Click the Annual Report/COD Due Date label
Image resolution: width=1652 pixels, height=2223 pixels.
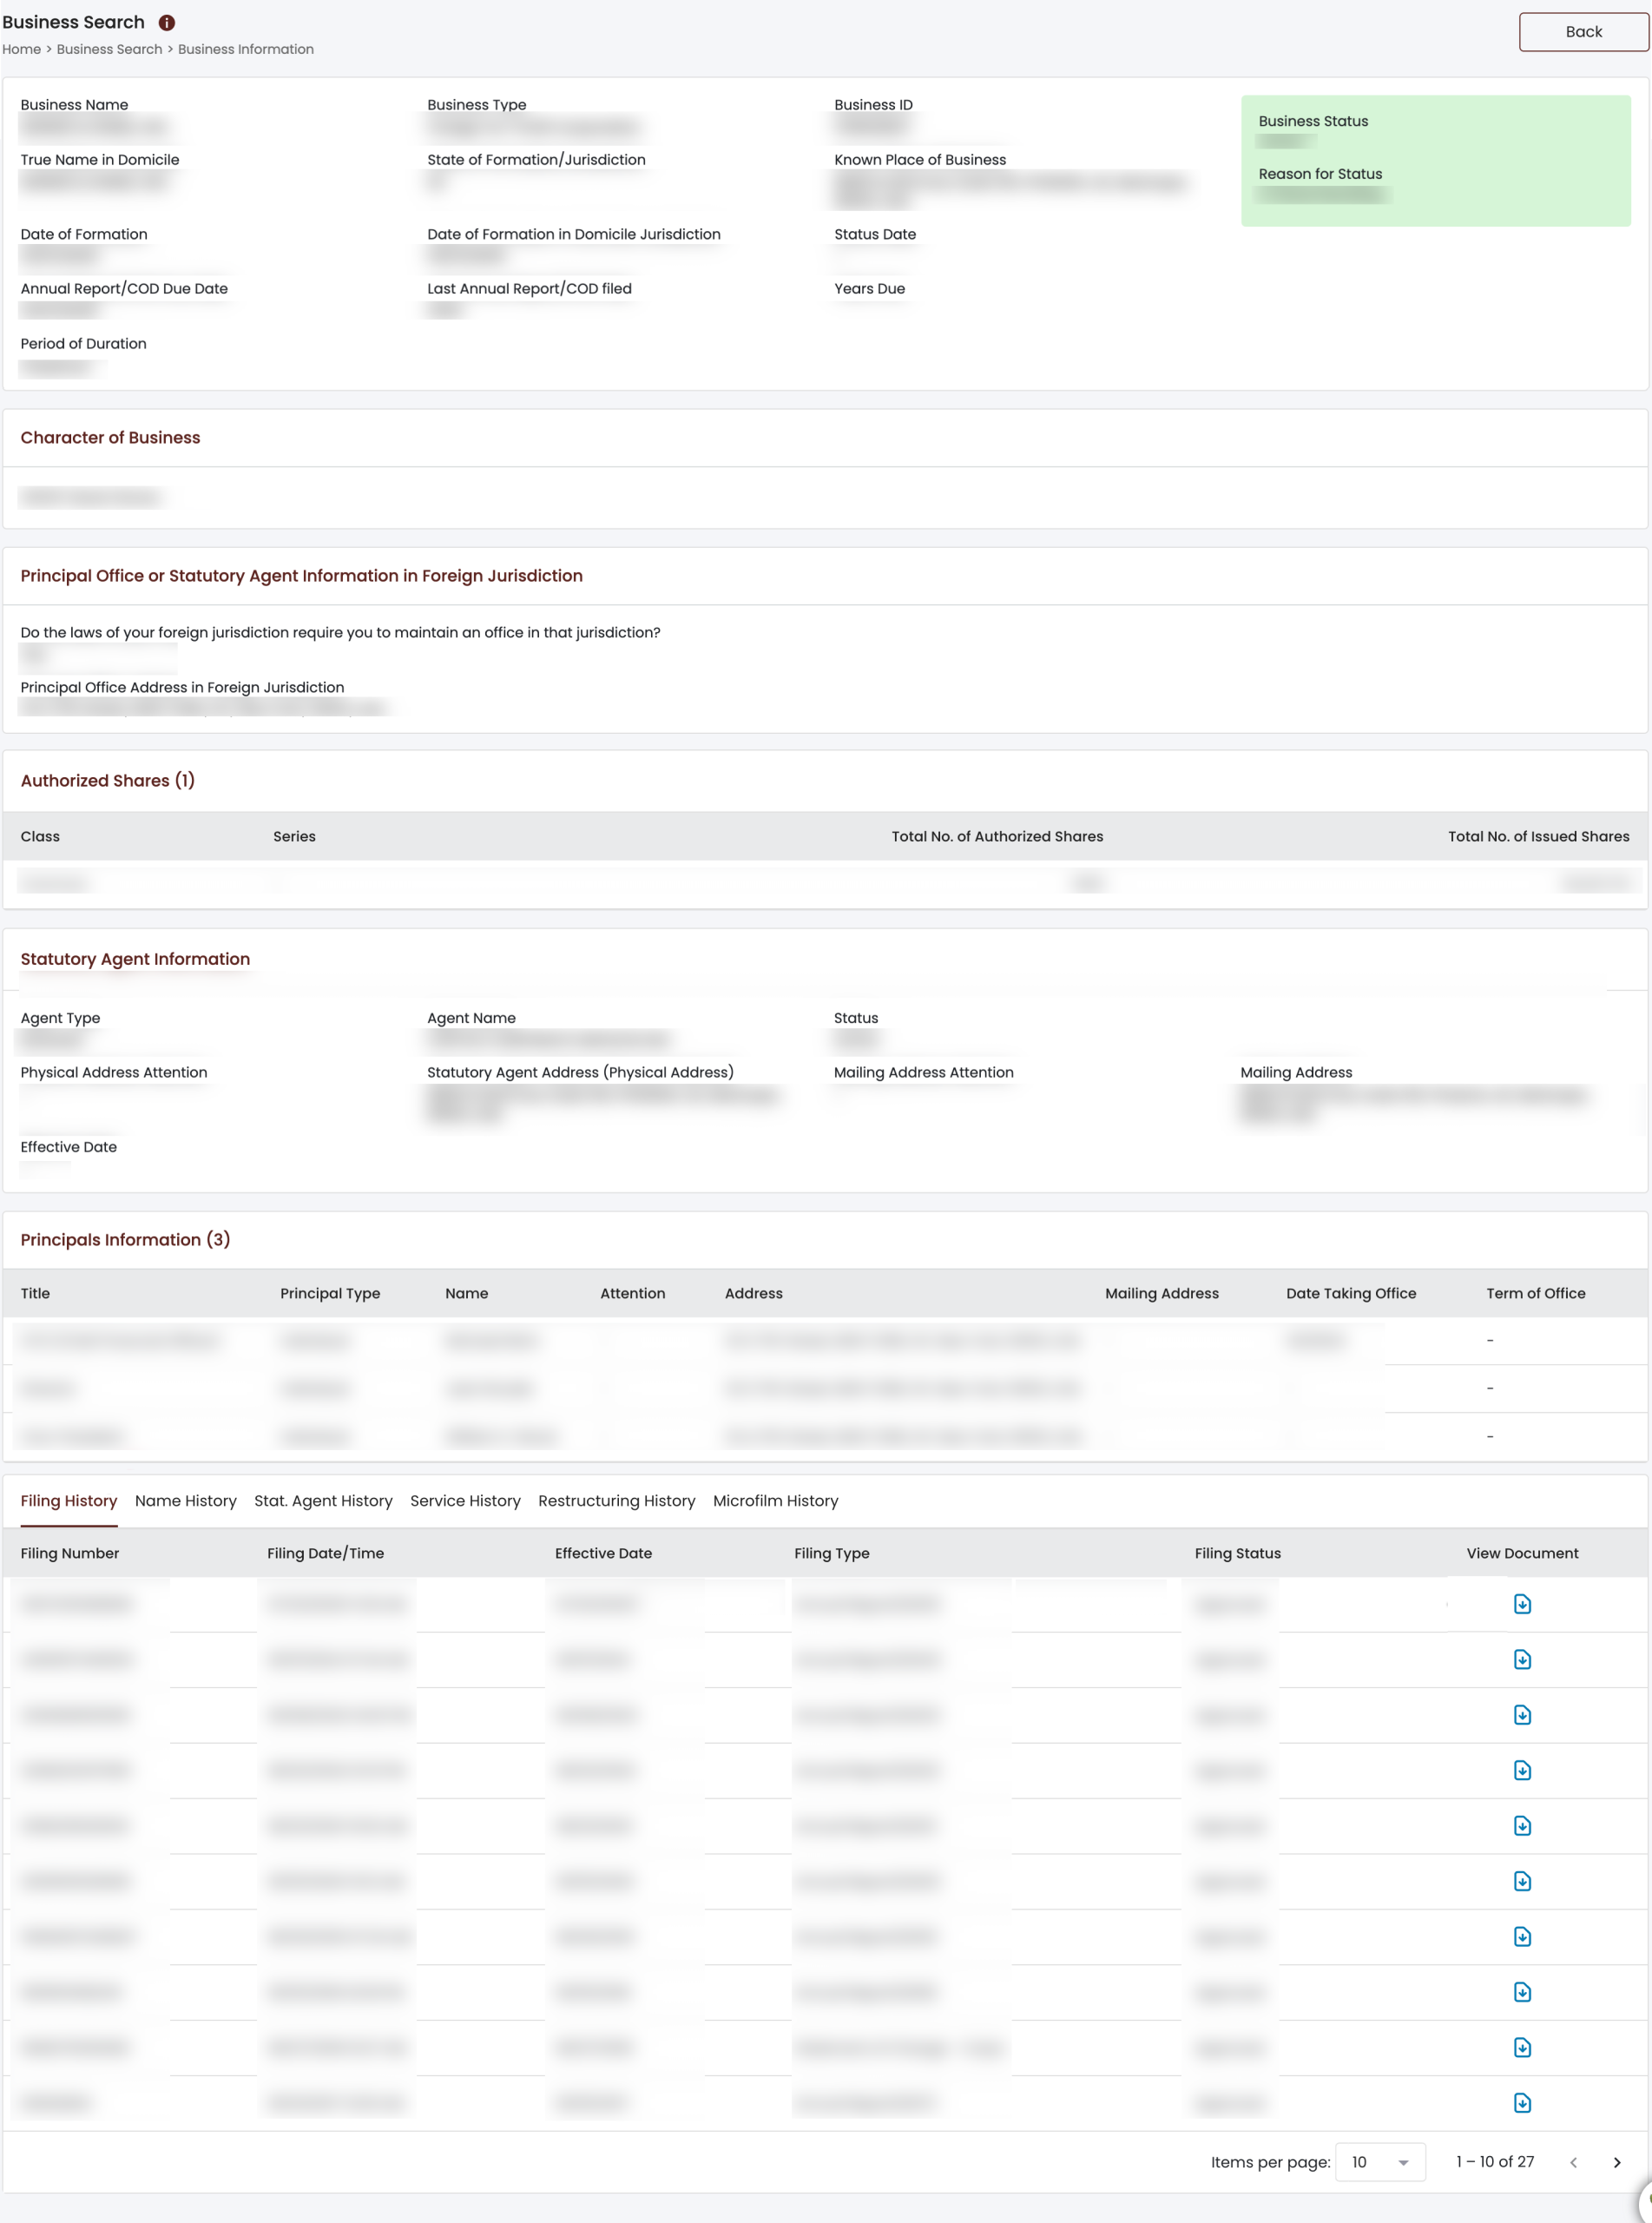(x=124, y=289)
